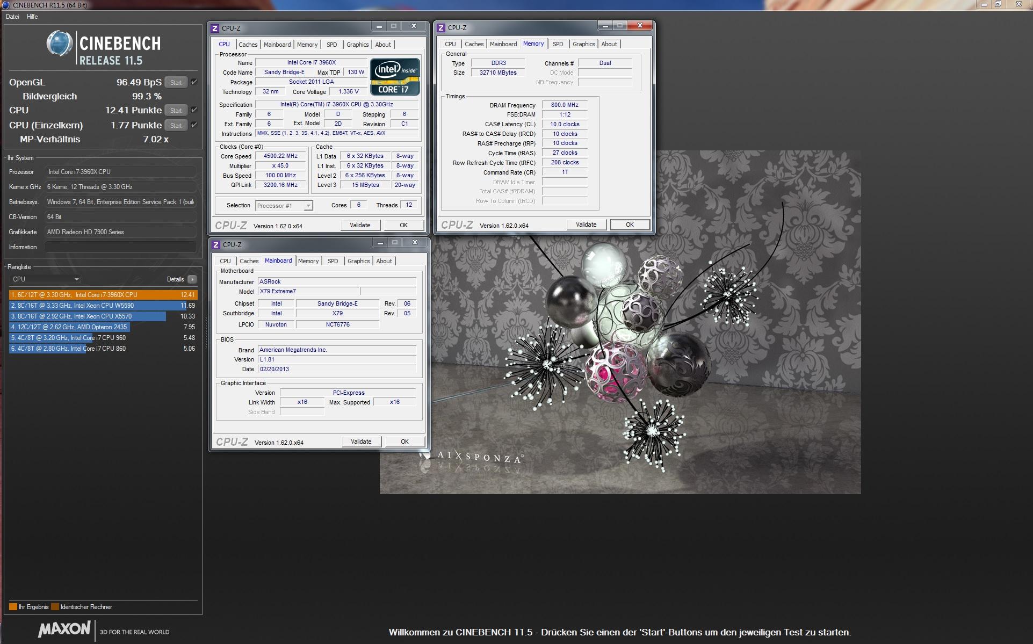Minimize the CPU-Z Mainboard window

pyautogui.click(x=380, y=243)
